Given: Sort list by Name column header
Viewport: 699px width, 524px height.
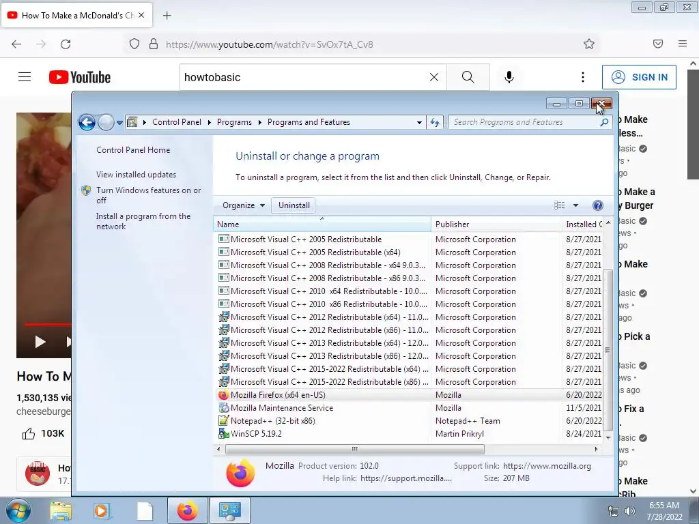Looking at the screenshot, I should [322, 224].
